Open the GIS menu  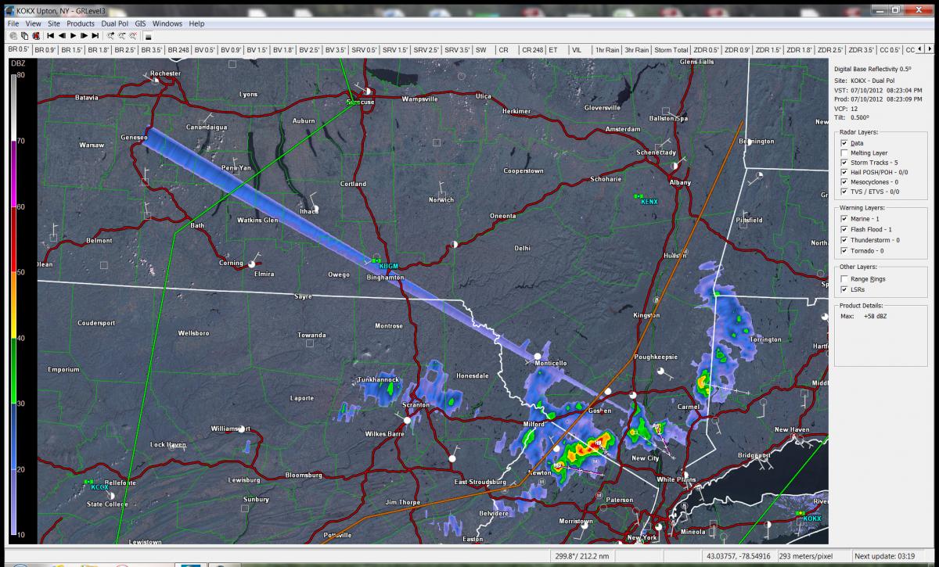[140, 23]
